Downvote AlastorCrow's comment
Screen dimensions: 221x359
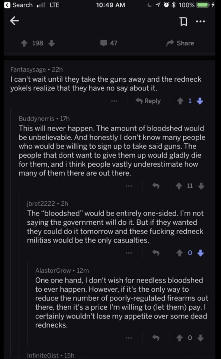pos(201,338)
